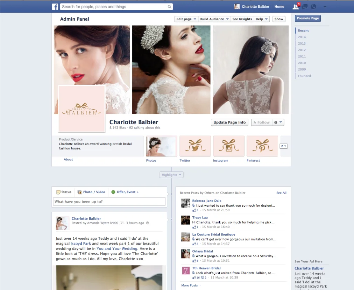Click the Home link in top bar
Image resolution: width=354 pixels, height=290 pixels.
click(x=279, y=7)
